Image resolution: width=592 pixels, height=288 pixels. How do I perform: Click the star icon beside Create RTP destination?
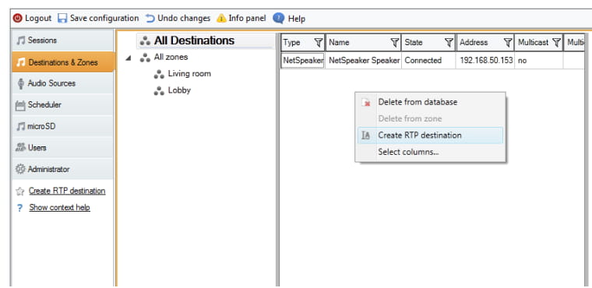tap(20, 191)
